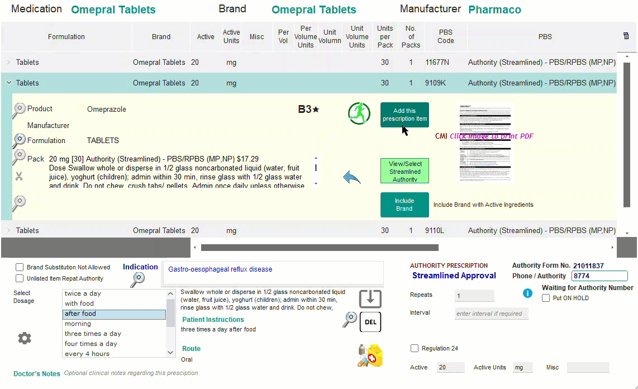Select 'morning' dosage option
Viewport: 638px width, 389px height.
tap(114, 324)
